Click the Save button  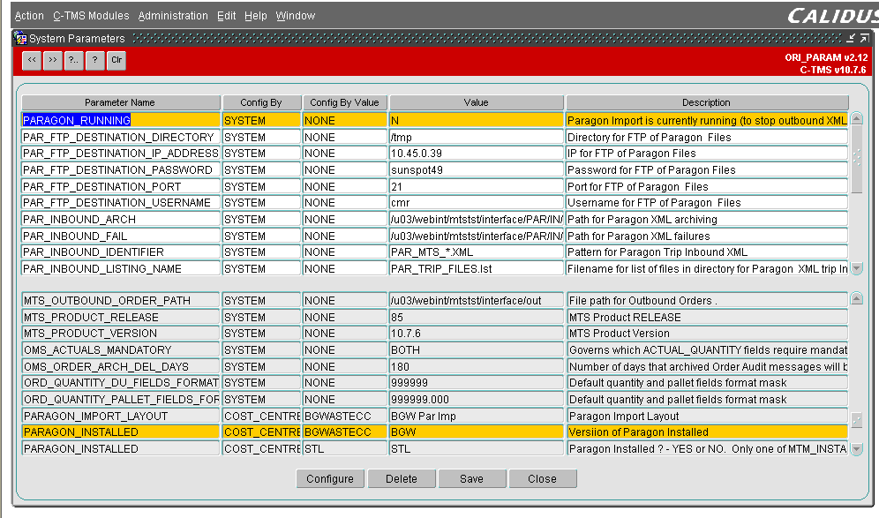[x=472, y=479]
